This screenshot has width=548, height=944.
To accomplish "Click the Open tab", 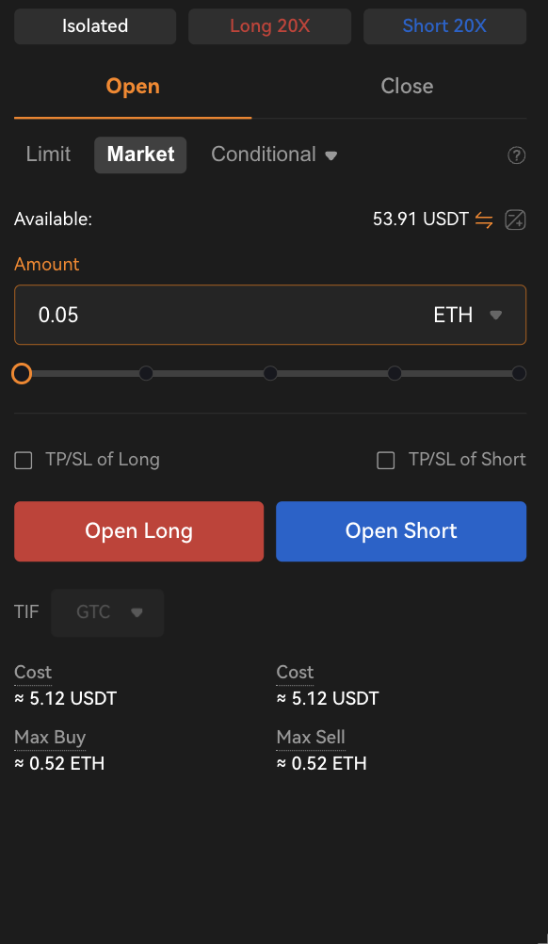I will [133, 86].
